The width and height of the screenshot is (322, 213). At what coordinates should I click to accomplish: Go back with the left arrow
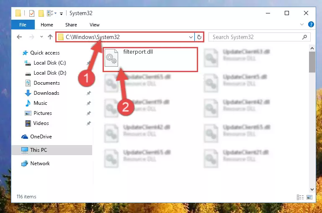tap(19, 37)
